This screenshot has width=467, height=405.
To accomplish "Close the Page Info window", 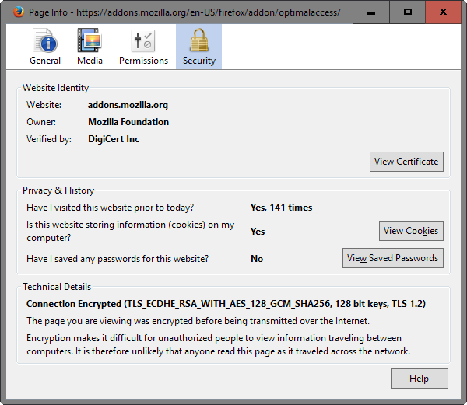I will (443, 12).
